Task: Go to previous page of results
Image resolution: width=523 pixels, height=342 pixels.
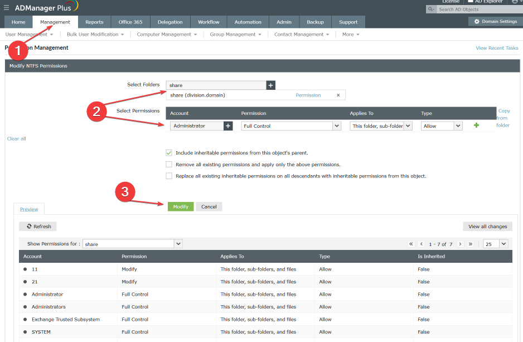Action: (422, 244)
